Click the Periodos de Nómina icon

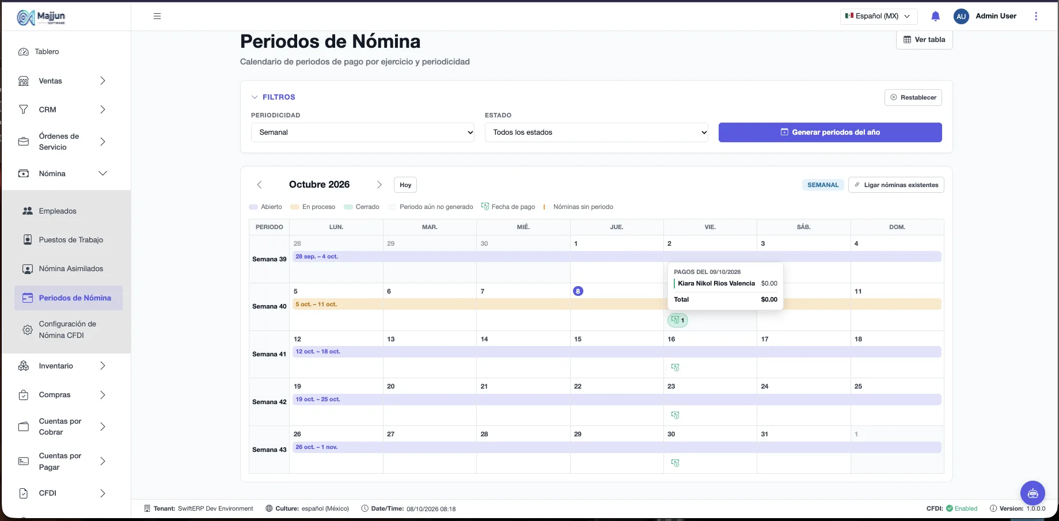click(x=28, y=298)
